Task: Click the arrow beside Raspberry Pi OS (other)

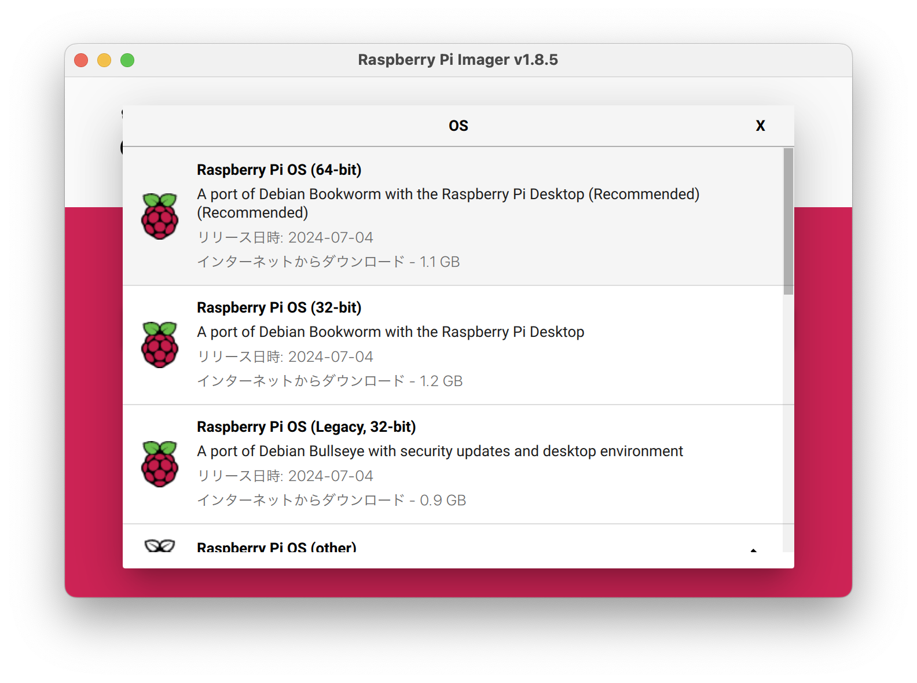Action: pos(753,549)
